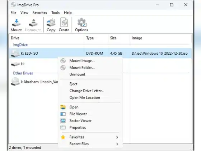Viewport: 201px width, 151px height.
Task: Click the Create image toolbar icon
Action: coord(64,22)
